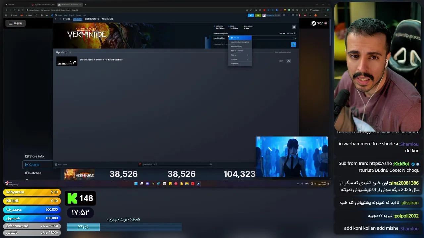Open the Help menu in Steam

click(x=84, y=15)
